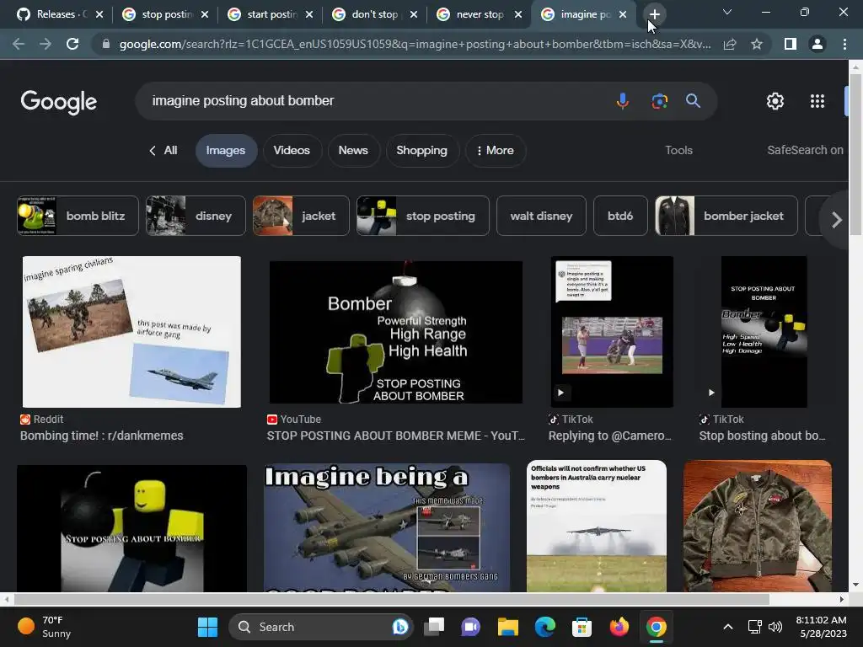The image size is (863, 647).
Task: Search by image with Google Lens
Action: tap(659, 101)
